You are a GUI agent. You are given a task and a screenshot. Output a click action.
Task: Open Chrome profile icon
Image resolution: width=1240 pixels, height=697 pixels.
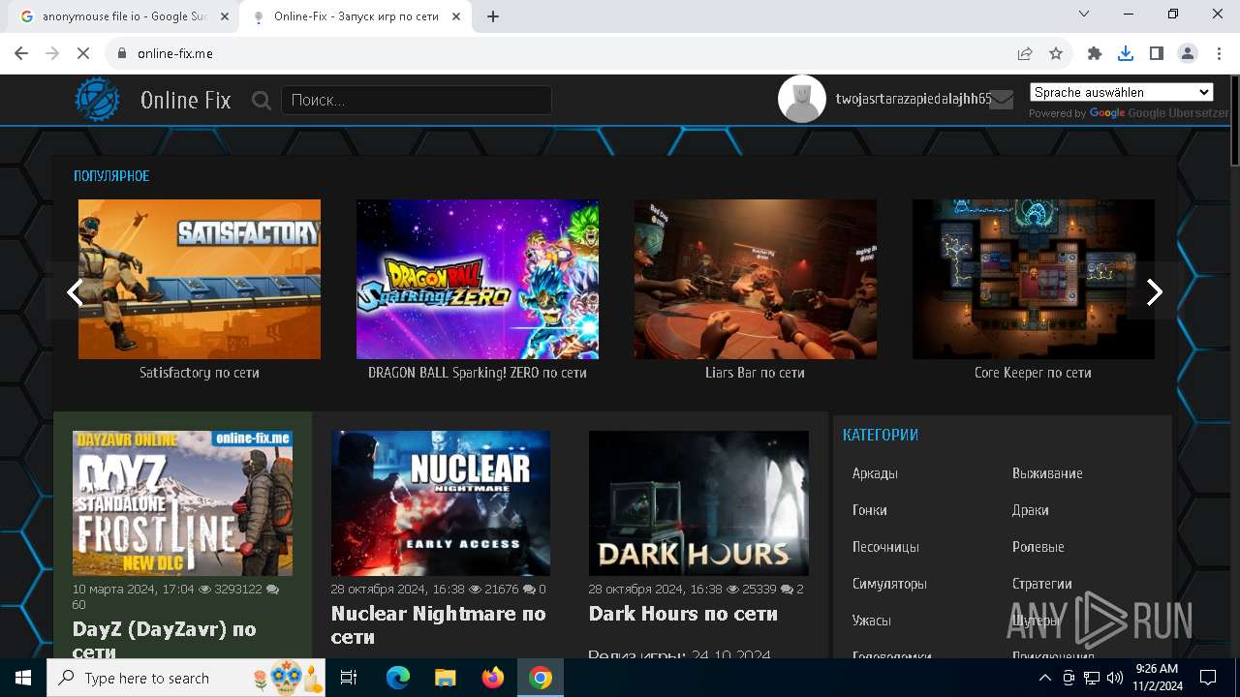(x=1188, y=53)
